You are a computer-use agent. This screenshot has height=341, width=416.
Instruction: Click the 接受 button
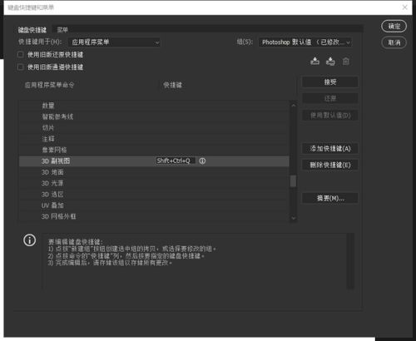coord(330,82)
